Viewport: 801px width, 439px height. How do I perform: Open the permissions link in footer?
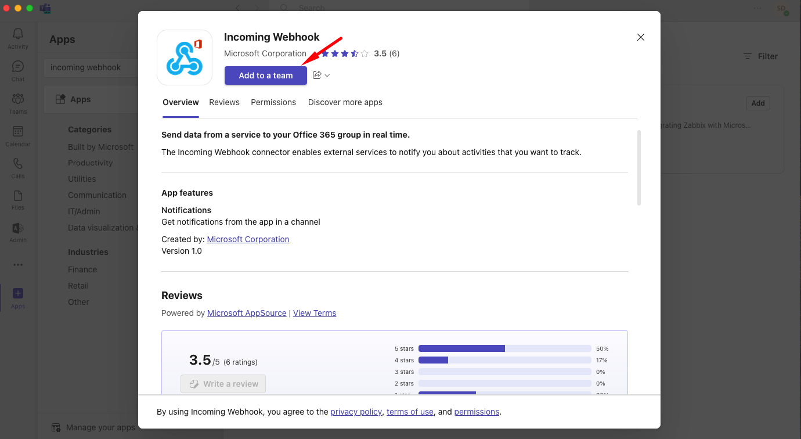(477, 412)
